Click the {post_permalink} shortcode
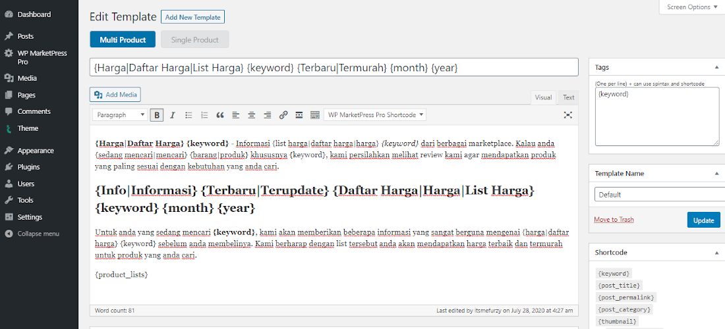 (626, 297)
